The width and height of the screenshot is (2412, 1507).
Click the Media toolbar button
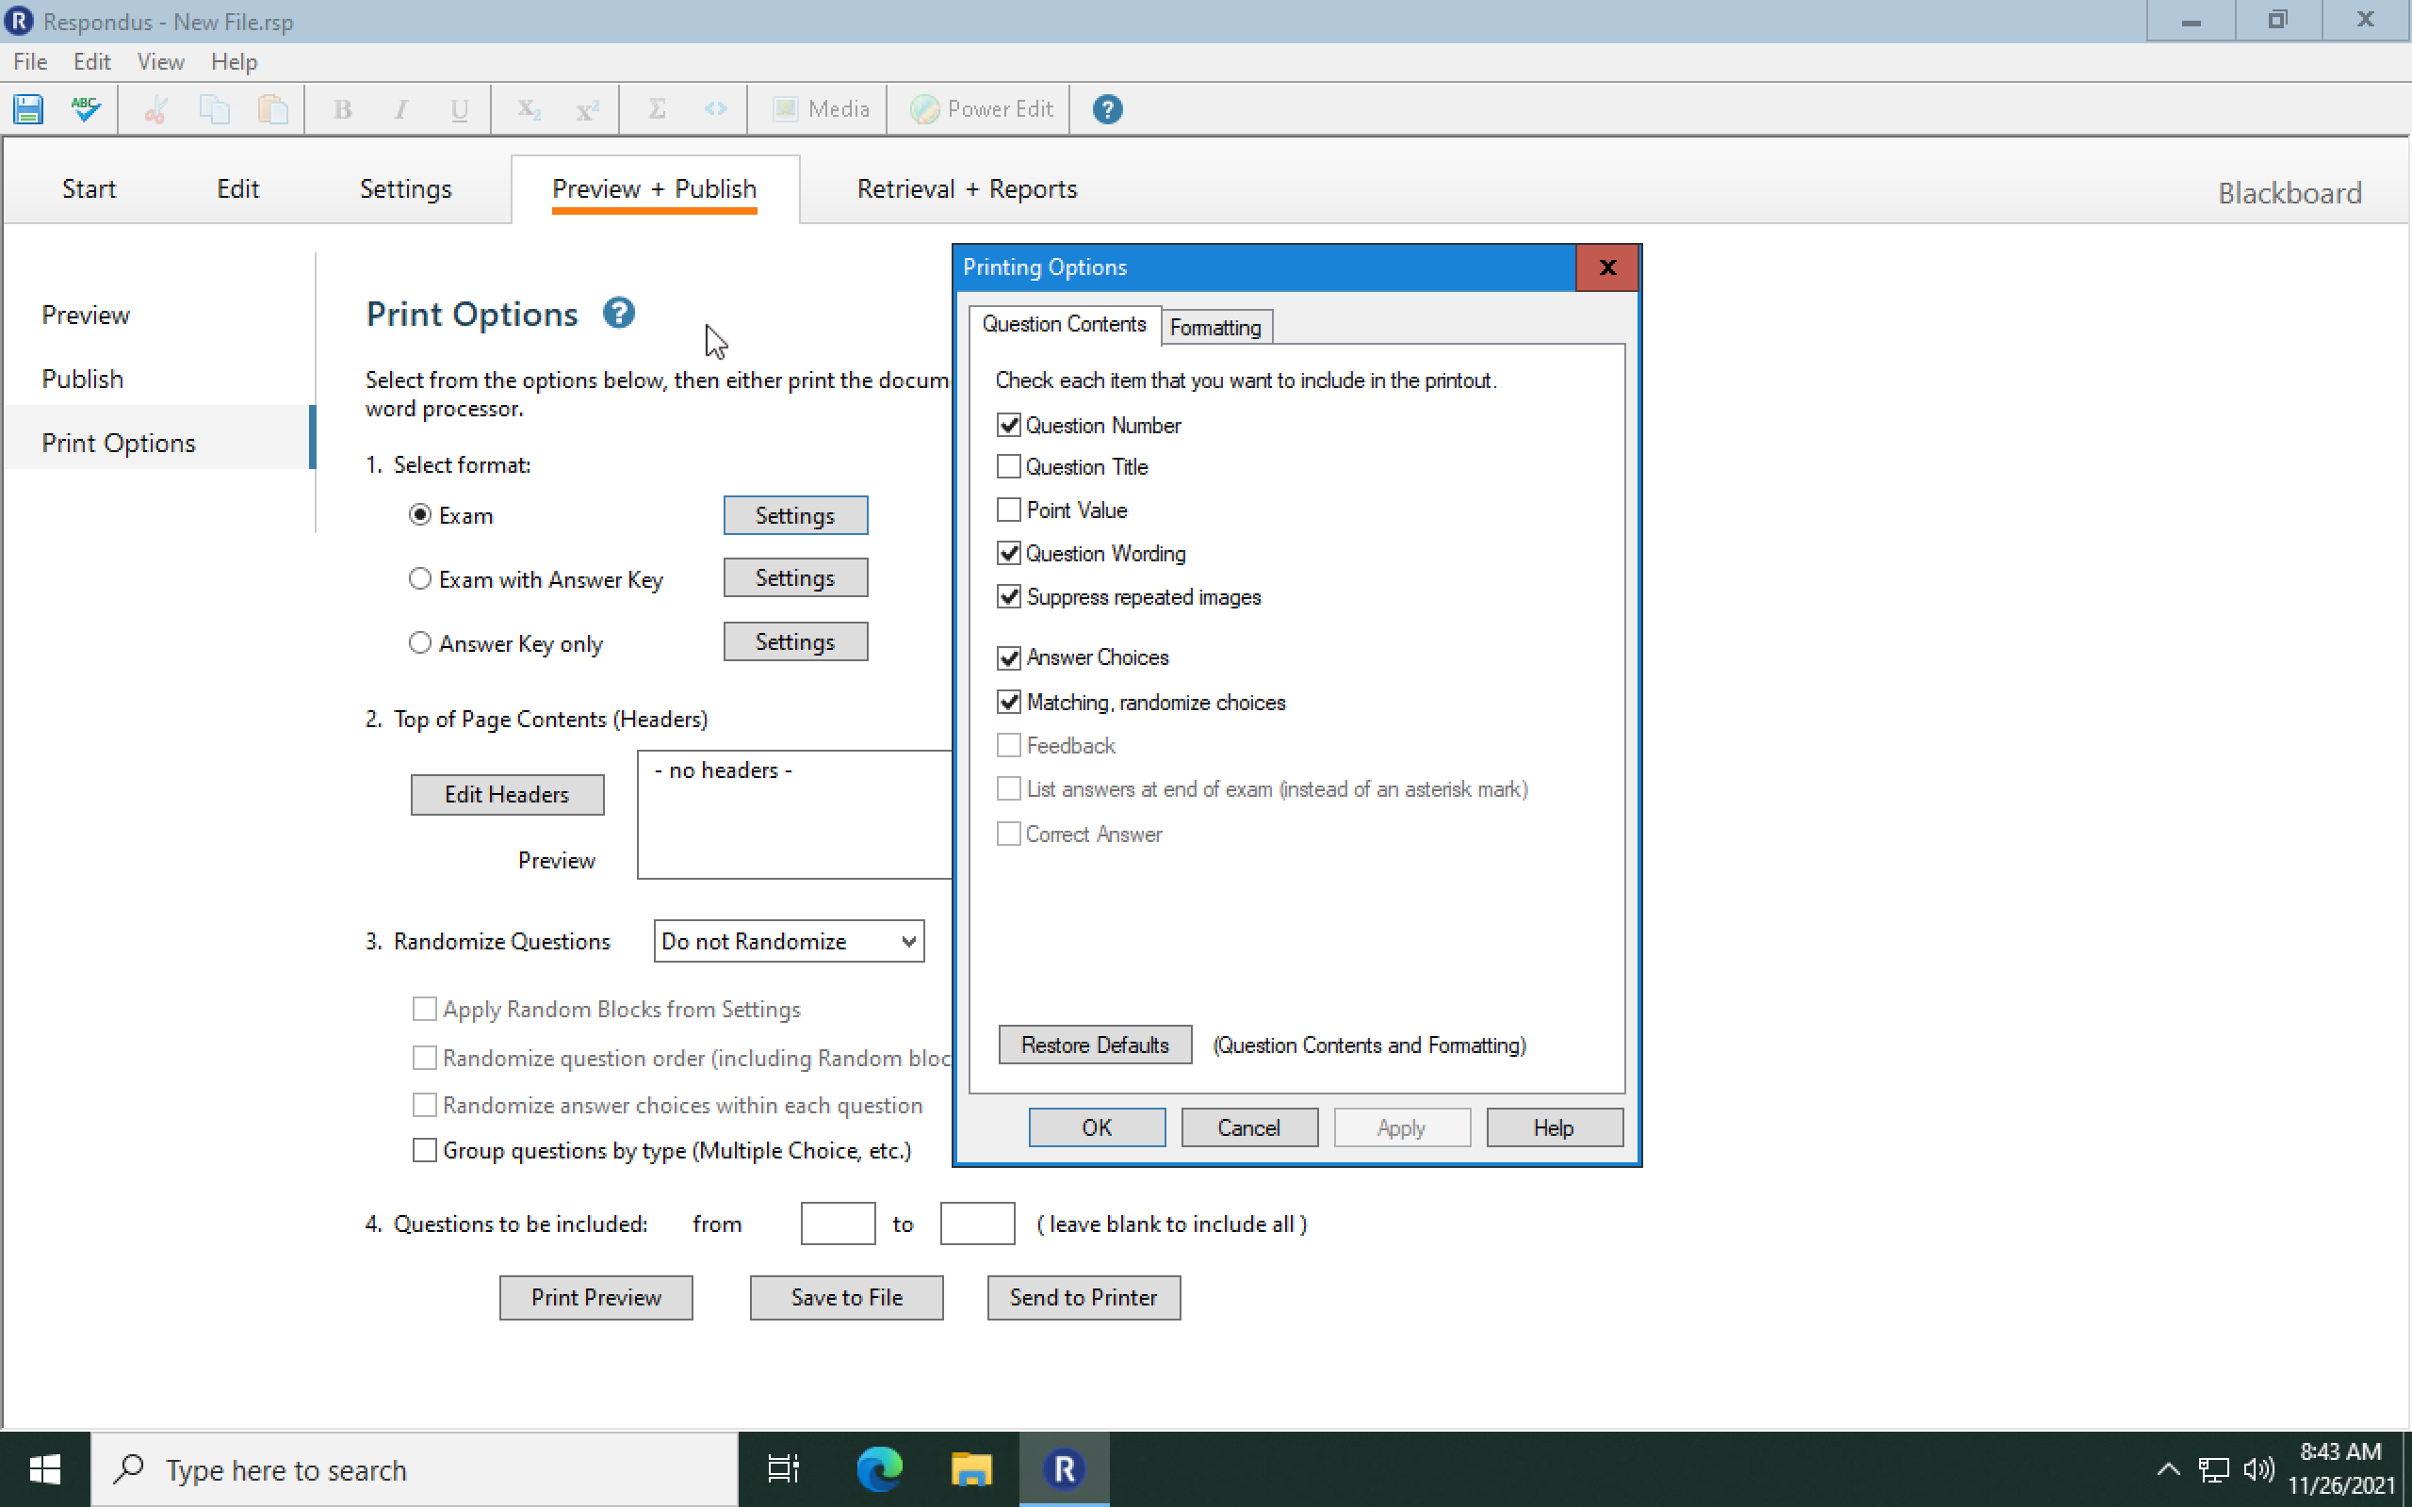coord(823,108)
